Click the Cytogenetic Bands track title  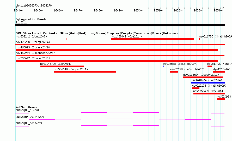(x=31, y=19)
